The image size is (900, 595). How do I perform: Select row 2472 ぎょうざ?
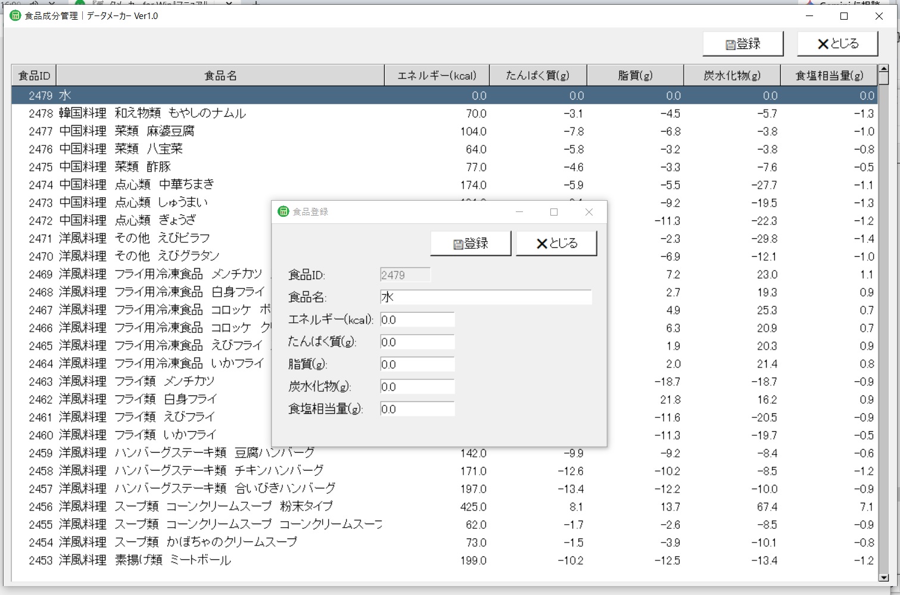(x=141, y=220)
